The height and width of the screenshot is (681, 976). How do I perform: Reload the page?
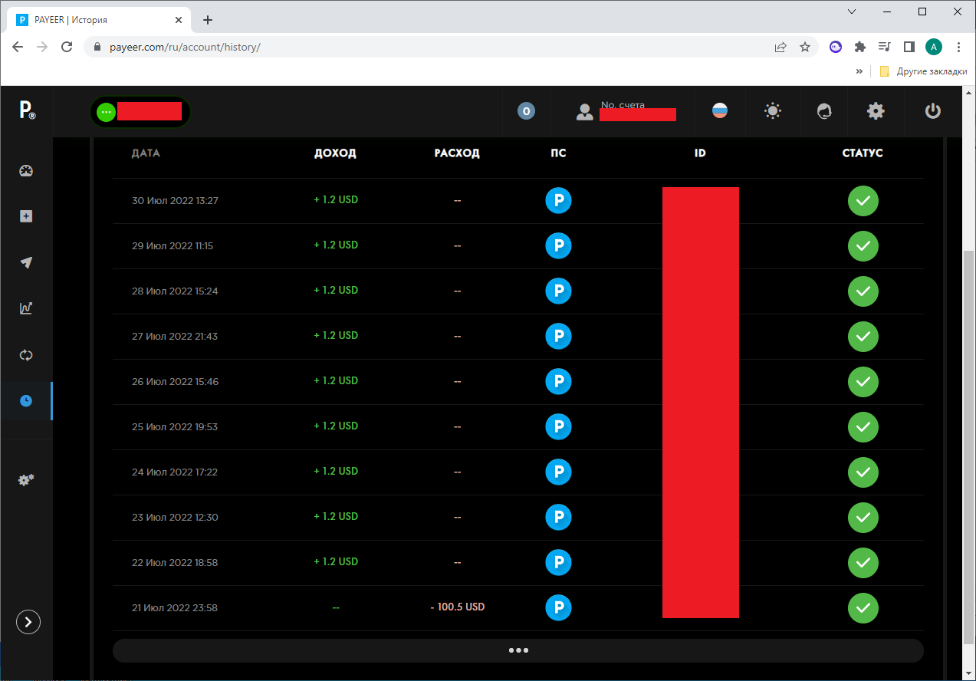pyautogui.click(x=67, y=47)
